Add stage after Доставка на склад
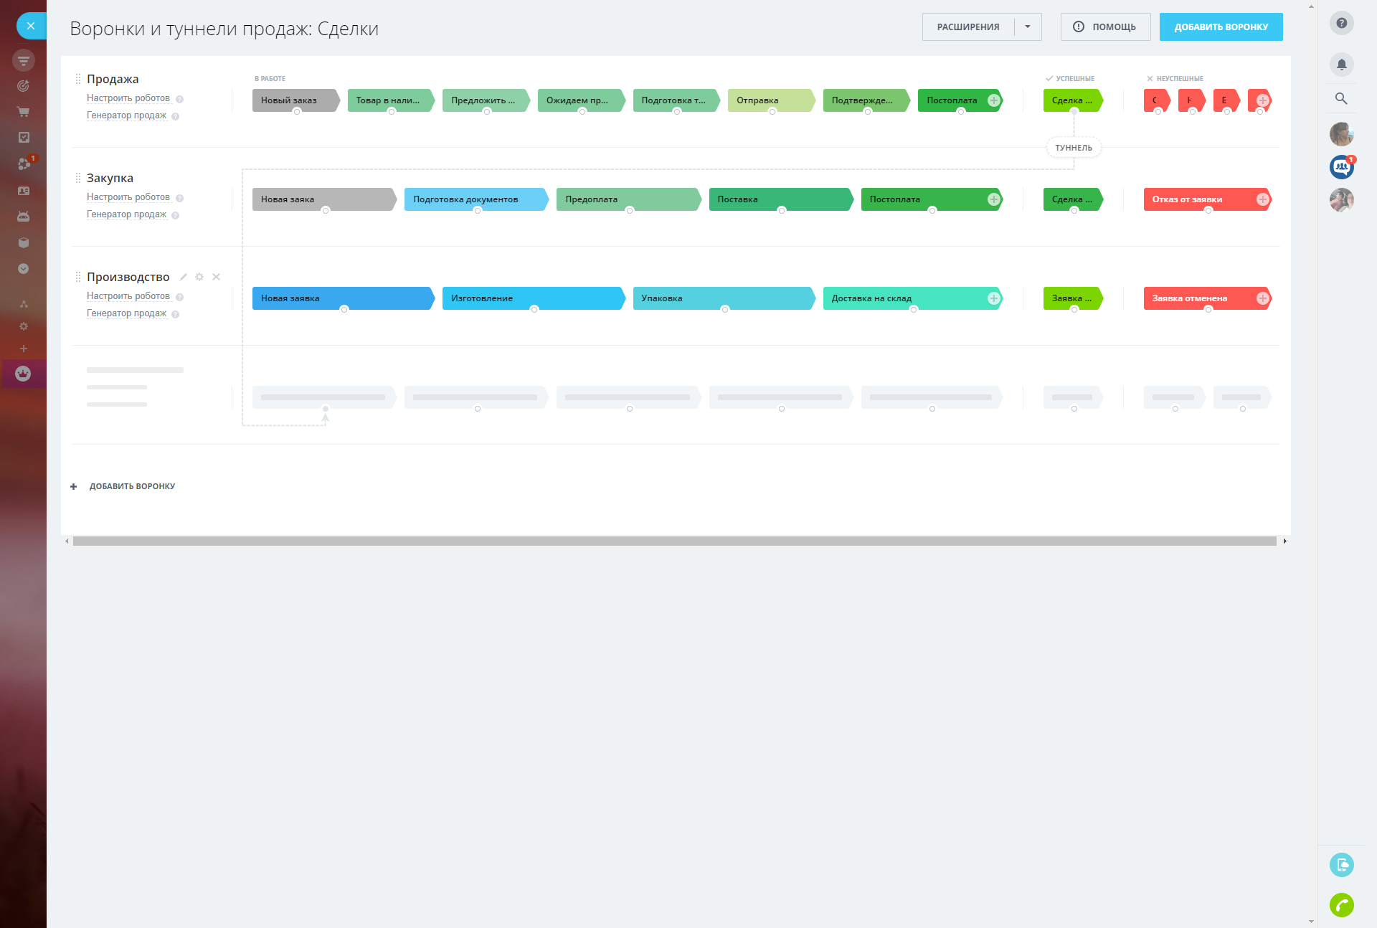1377x928 pixels. (993, 298)
